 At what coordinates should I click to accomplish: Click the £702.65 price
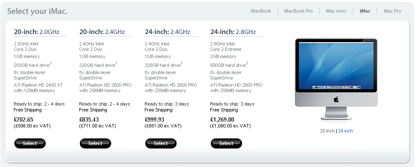coord(23,120)
